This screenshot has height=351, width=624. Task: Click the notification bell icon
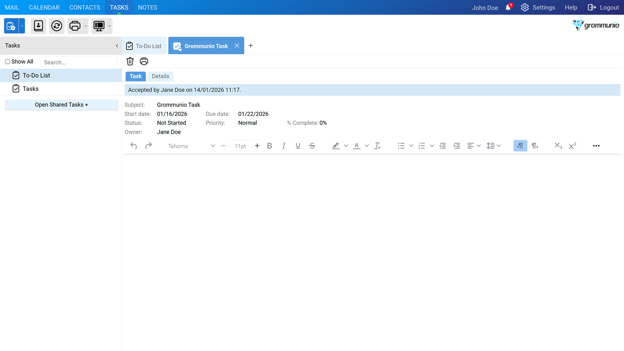508,8
